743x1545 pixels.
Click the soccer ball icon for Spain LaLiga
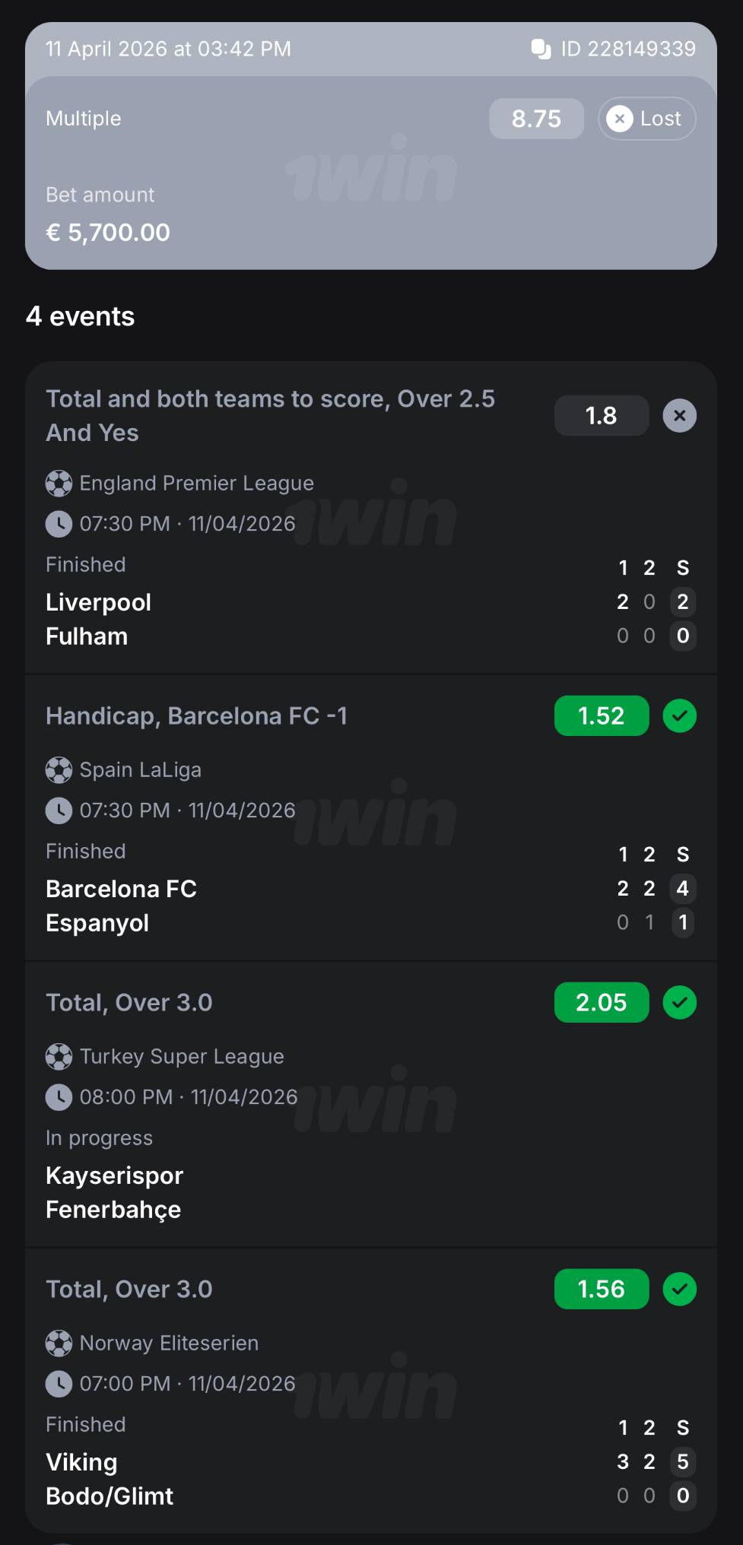(59, 770)
